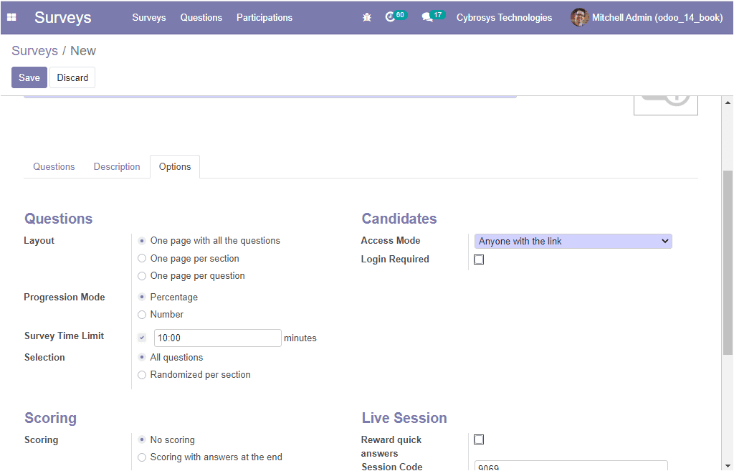Select One page per section layout
Screen dimensions: 734x471
142,259
